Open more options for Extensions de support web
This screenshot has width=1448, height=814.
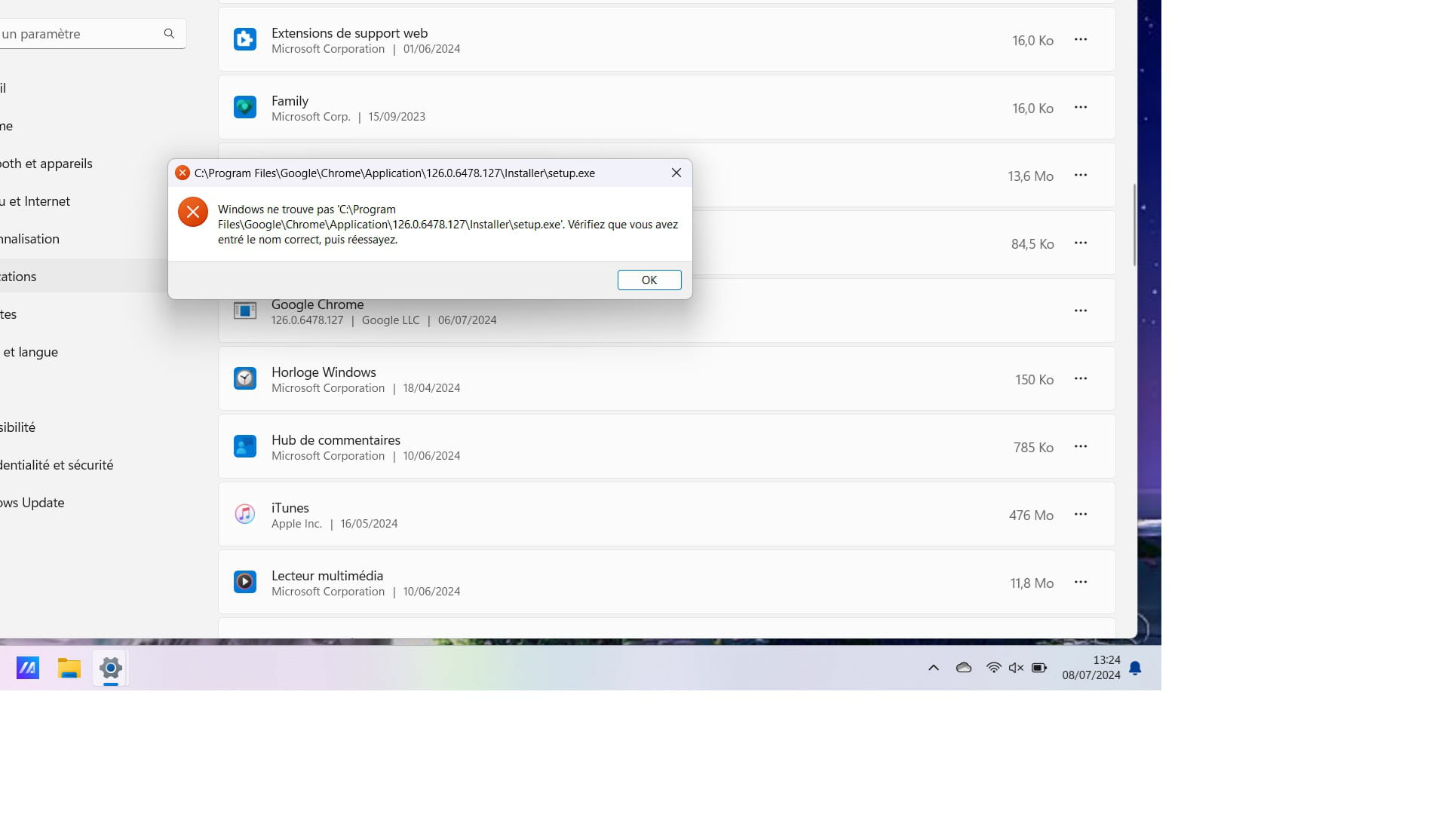pos(1081,39)
